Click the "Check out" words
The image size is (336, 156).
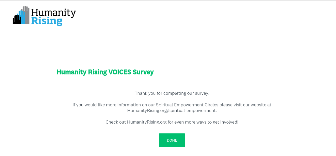[x=115, y=122]
